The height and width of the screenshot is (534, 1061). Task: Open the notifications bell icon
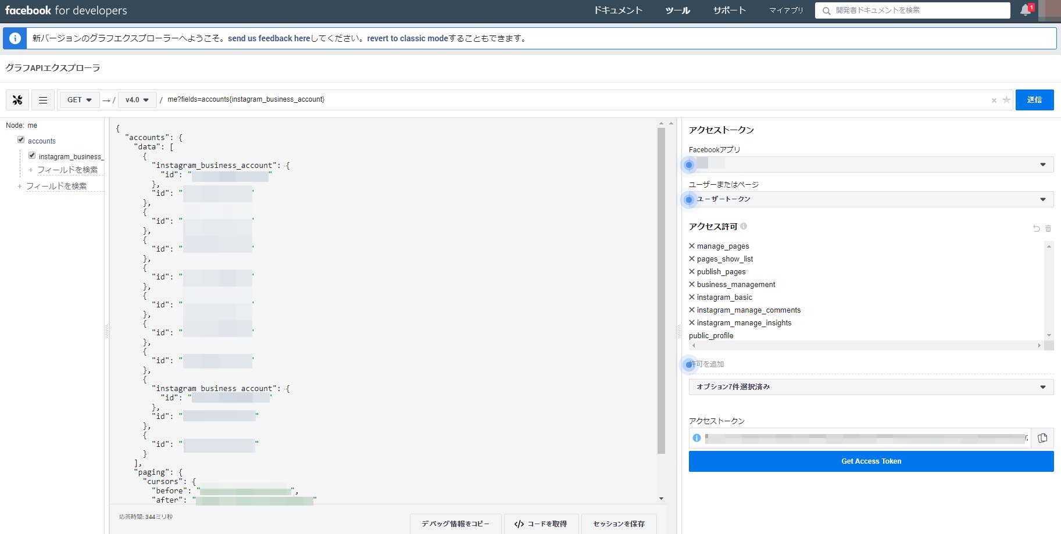1026,10
